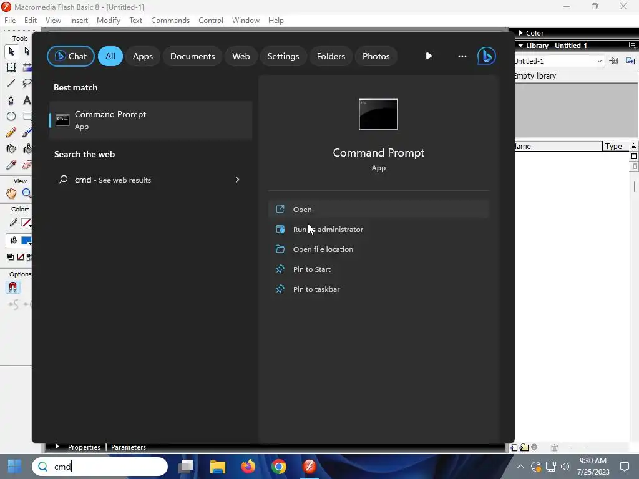Select the Oval tool
Screen dimensions: 639x479
pos(11,116)
